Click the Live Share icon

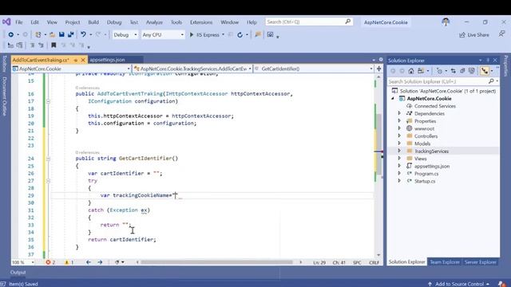pyautogui.click(x=462, y=35)
